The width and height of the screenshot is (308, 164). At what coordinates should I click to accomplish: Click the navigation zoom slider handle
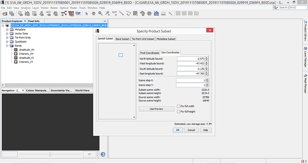50,154
